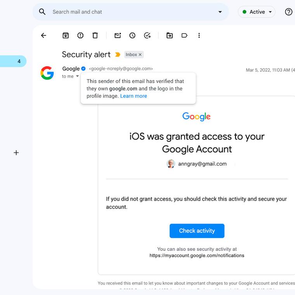Open the Move to folder icon

pyautogui.click(x=170, y=35)
